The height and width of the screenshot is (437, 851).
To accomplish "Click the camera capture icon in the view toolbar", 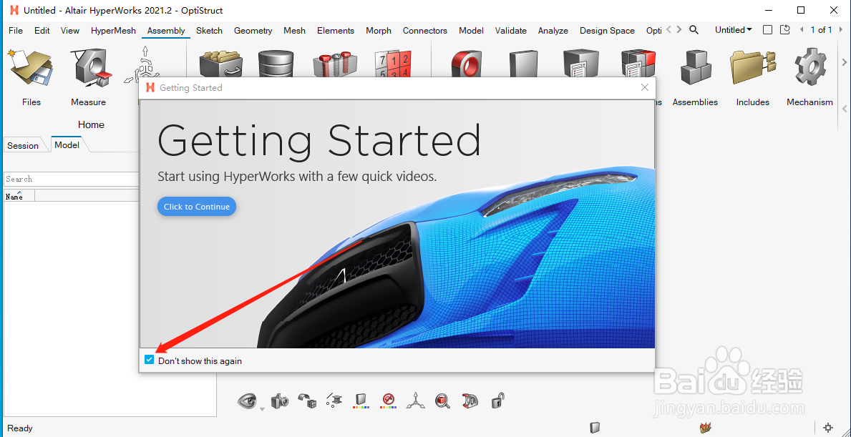I will (x=280, y=401).
